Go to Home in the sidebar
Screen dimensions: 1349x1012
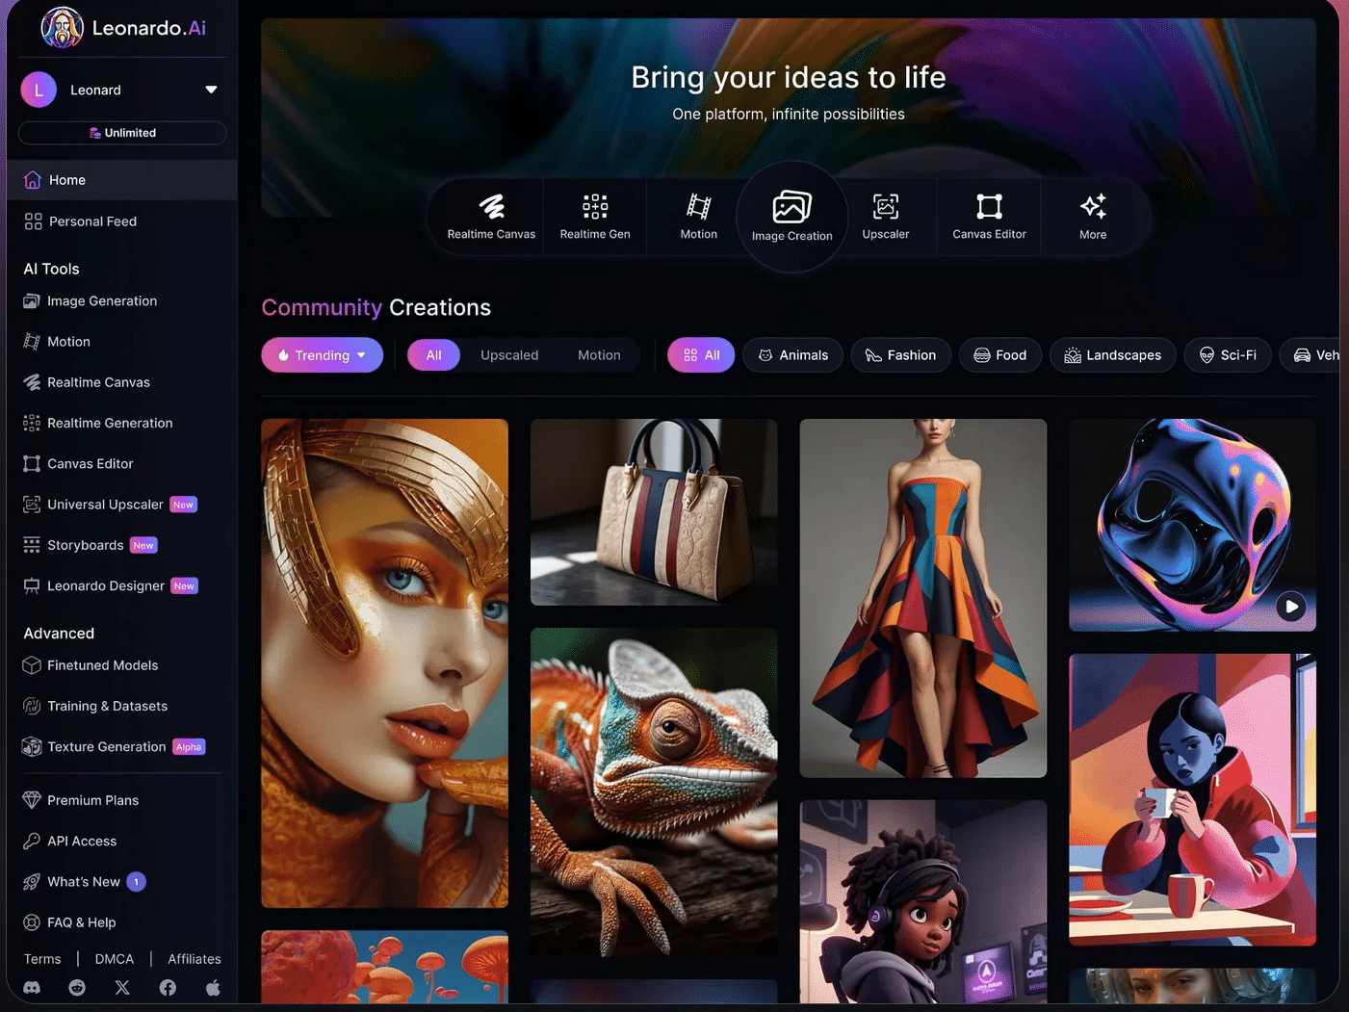(x=122, y=180)
